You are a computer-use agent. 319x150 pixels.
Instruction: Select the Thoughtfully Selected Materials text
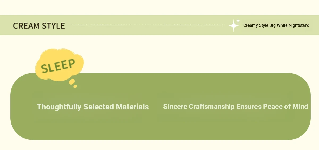coord(93,107)
